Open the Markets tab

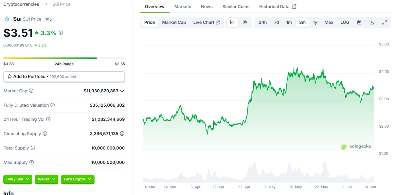[183, 7]
